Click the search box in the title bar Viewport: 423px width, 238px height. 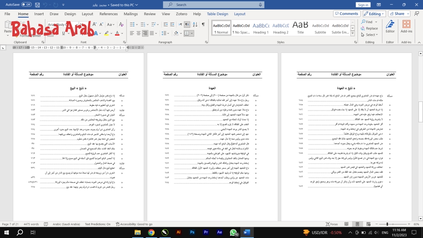pyautogui.click(x=213, y=4)
